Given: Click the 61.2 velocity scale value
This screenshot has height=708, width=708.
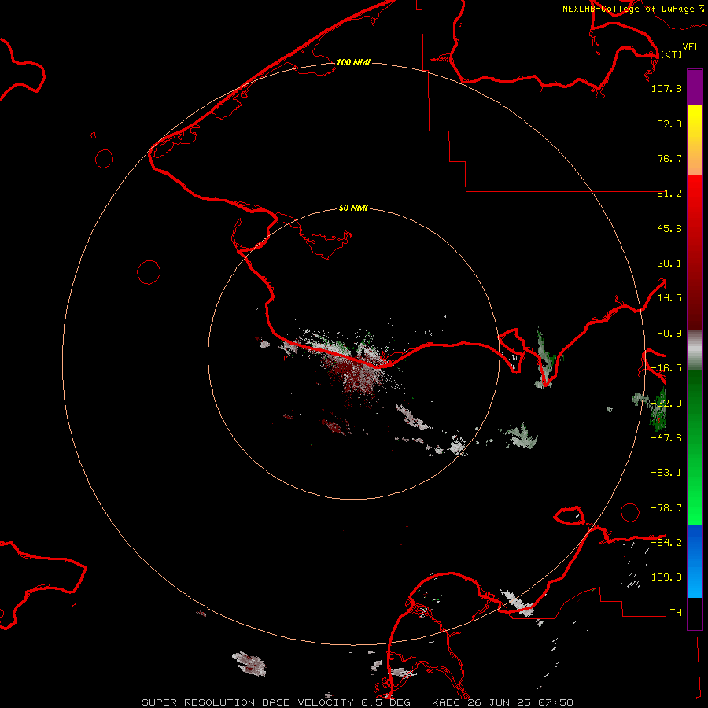Looking at the screenshot, I should [669, 194].
